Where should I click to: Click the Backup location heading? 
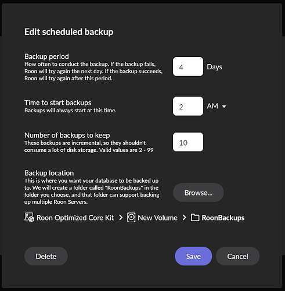pyautogui.click(x=49, y=173)
